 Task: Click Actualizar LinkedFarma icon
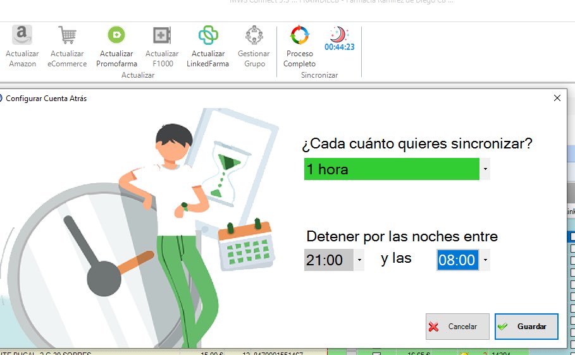click(x=208, y=35)
